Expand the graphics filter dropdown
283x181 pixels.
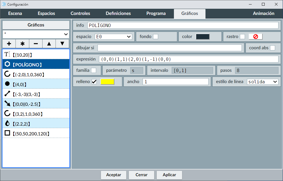click(36, 34)
